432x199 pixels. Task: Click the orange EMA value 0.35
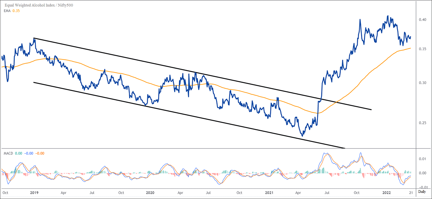(16, 11)
